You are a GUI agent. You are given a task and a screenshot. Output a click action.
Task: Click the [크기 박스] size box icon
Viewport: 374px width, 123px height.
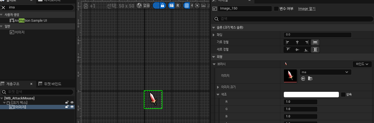[x=8, y=103]
